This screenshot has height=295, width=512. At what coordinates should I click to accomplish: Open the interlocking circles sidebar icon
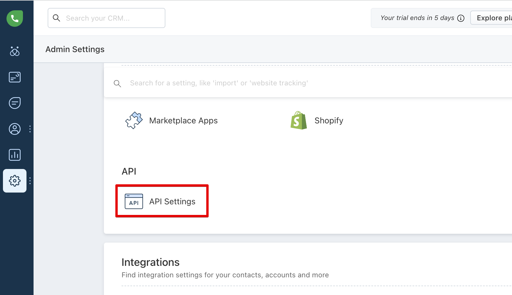[x=15, y=51]
